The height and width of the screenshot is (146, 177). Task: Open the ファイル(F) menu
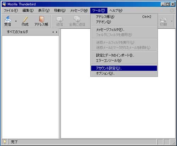tap(11, 11)
